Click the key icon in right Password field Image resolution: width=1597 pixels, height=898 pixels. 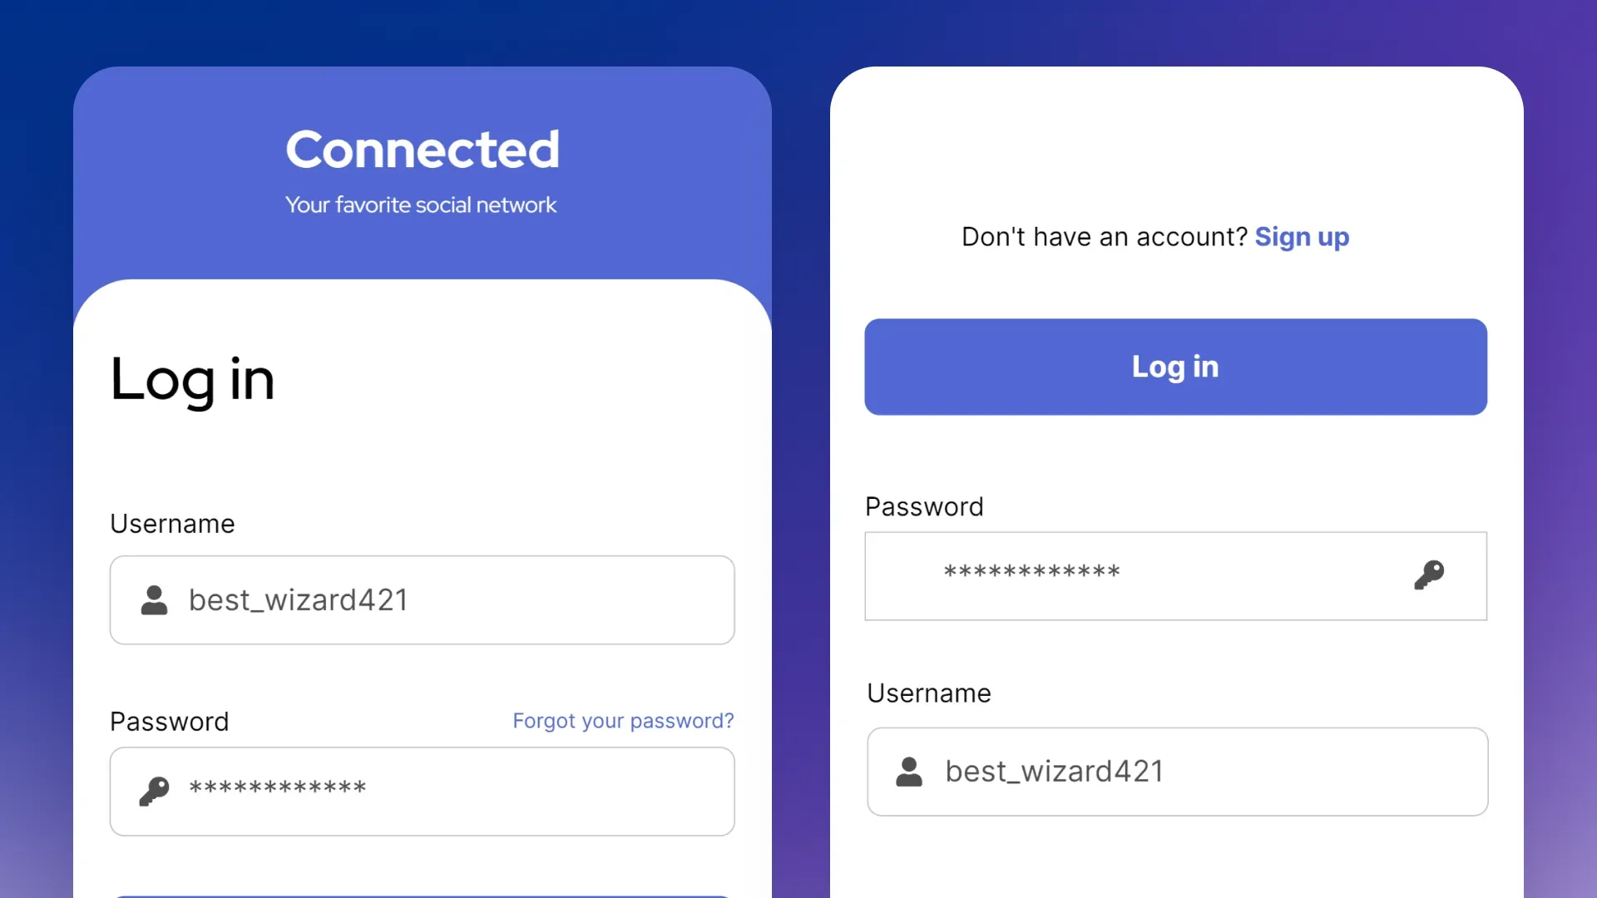pyautogui.click(x=1429, y=575)
